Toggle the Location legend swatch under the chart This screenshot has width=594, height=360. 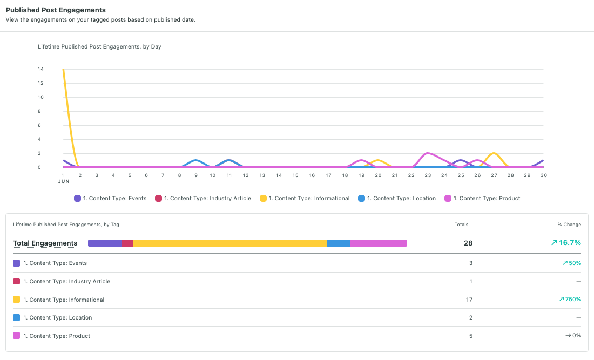pyautogui.click(x=361, y=199)
